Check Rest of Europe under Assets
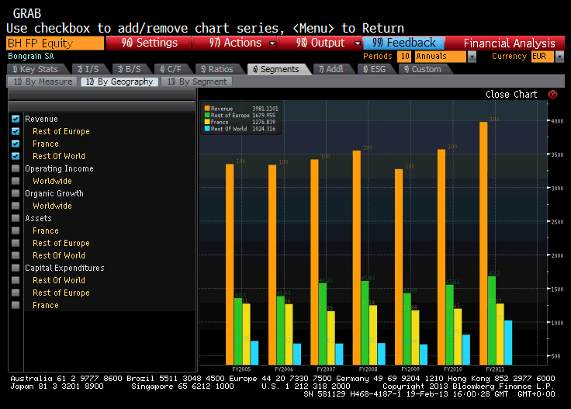571x409 pixels. pos(16,243)
